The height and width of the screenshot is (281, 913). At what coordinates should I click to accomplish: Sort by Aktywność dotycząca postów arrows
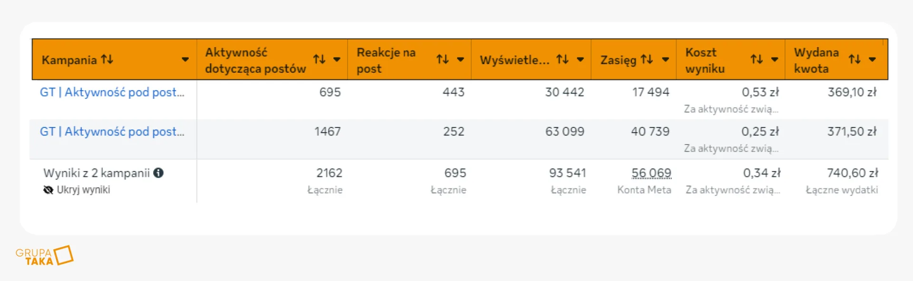coord(319,59)
